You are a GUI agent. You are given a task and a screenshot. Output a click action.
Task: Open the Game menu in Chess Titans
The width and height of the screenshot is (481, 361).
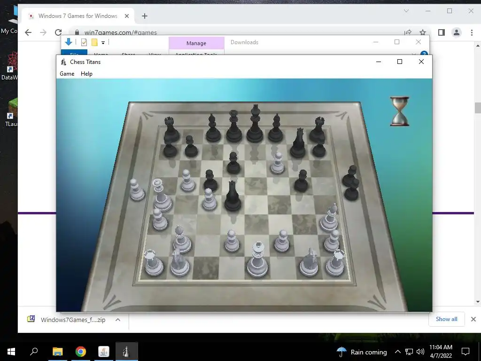[67, 74]
